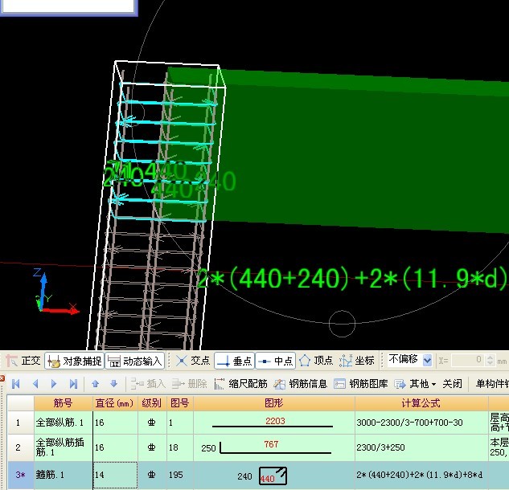Image resolution: width=509 pixels, height=490 pixels.
Task: Click the green beam in the 3D view
Action: (x=357, y=149)
